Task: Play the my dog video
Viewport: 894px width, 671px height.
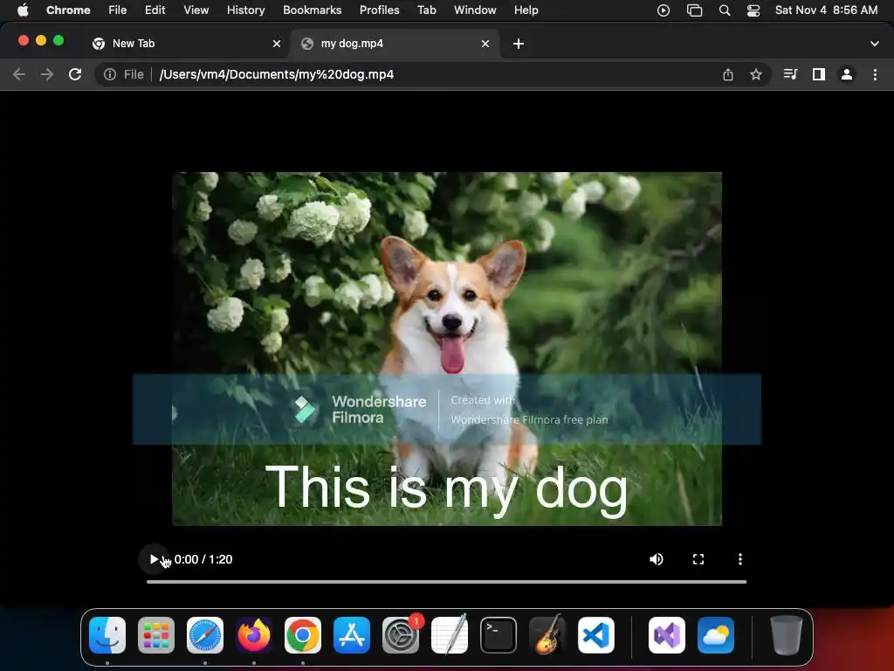Action: point(155,559)
